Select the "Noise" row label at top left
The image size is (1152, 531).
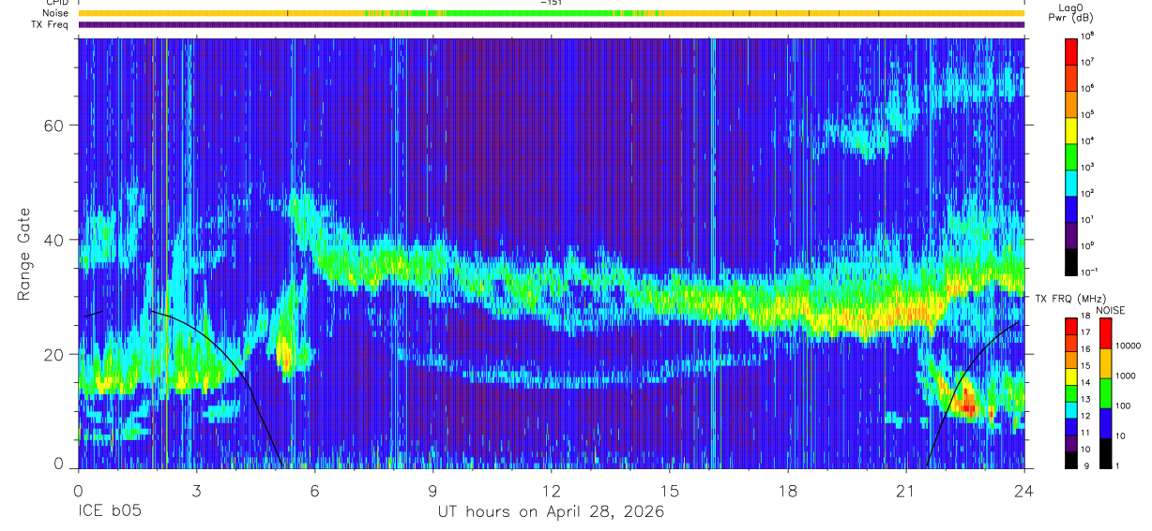point(56,13)
